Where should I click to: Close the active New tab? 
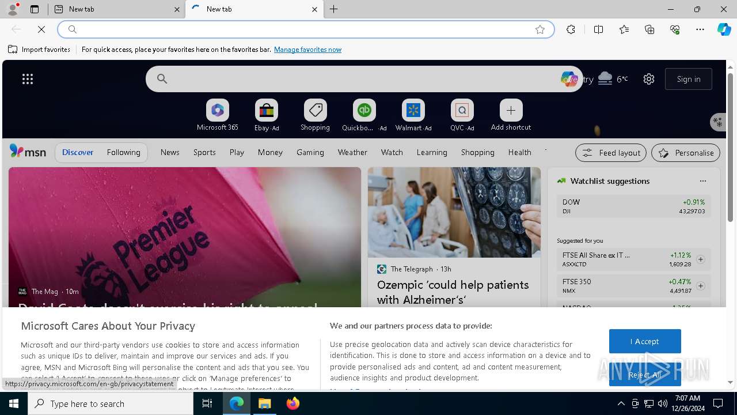(x=314, y=9)
